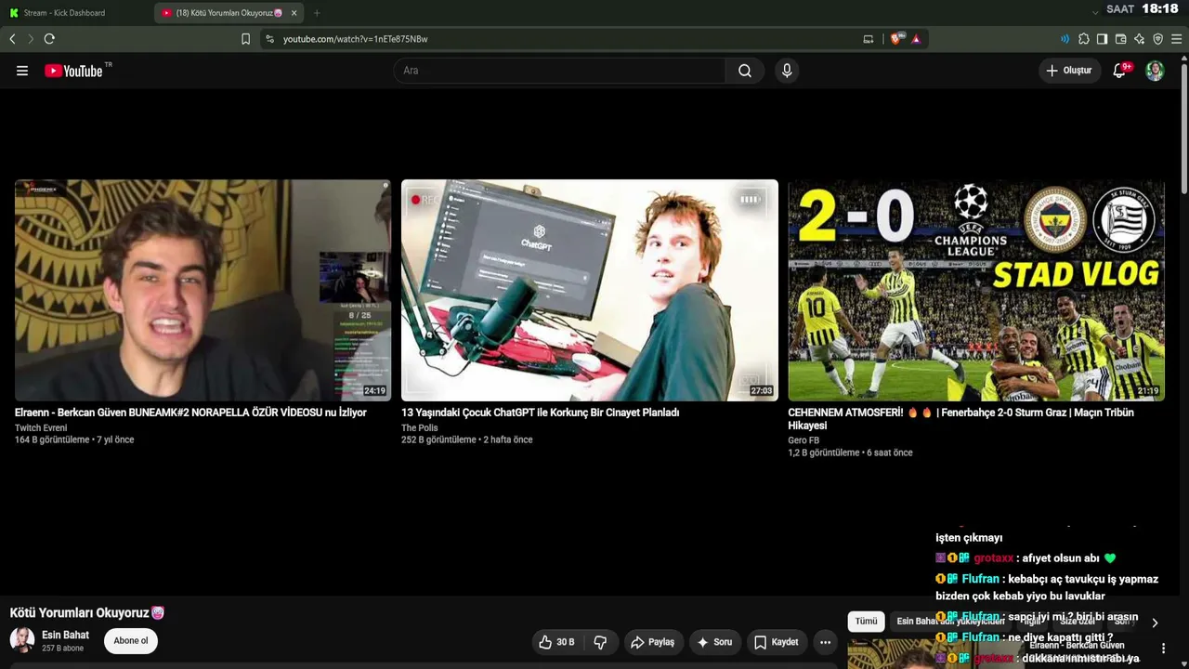Go back to the previous page
This screenshot has height=669, width=1189.
tap(12, 39)
